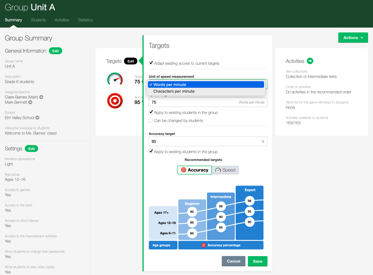The width and height of the screenshot is (373, 275).
Task: Switch to the Students tab
Action: coord(38,20)
